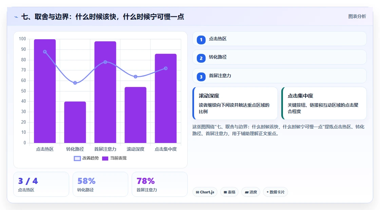Click the 图表分析 label in the header

point(357,17)
